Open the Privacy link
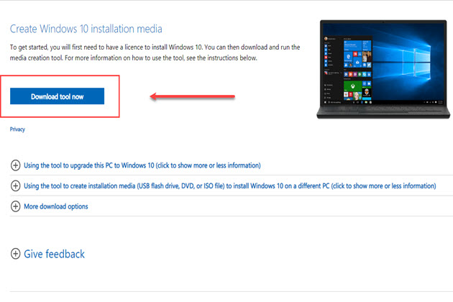The width and height of the screenshot is (453, 302). [17, 129]
